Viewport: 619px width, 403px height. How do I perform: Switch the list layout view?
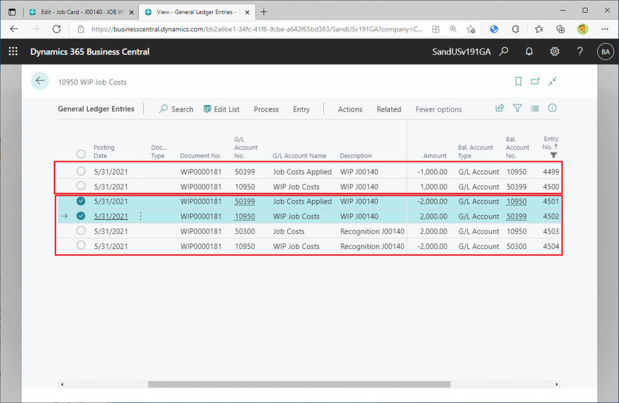pos(535,108)
